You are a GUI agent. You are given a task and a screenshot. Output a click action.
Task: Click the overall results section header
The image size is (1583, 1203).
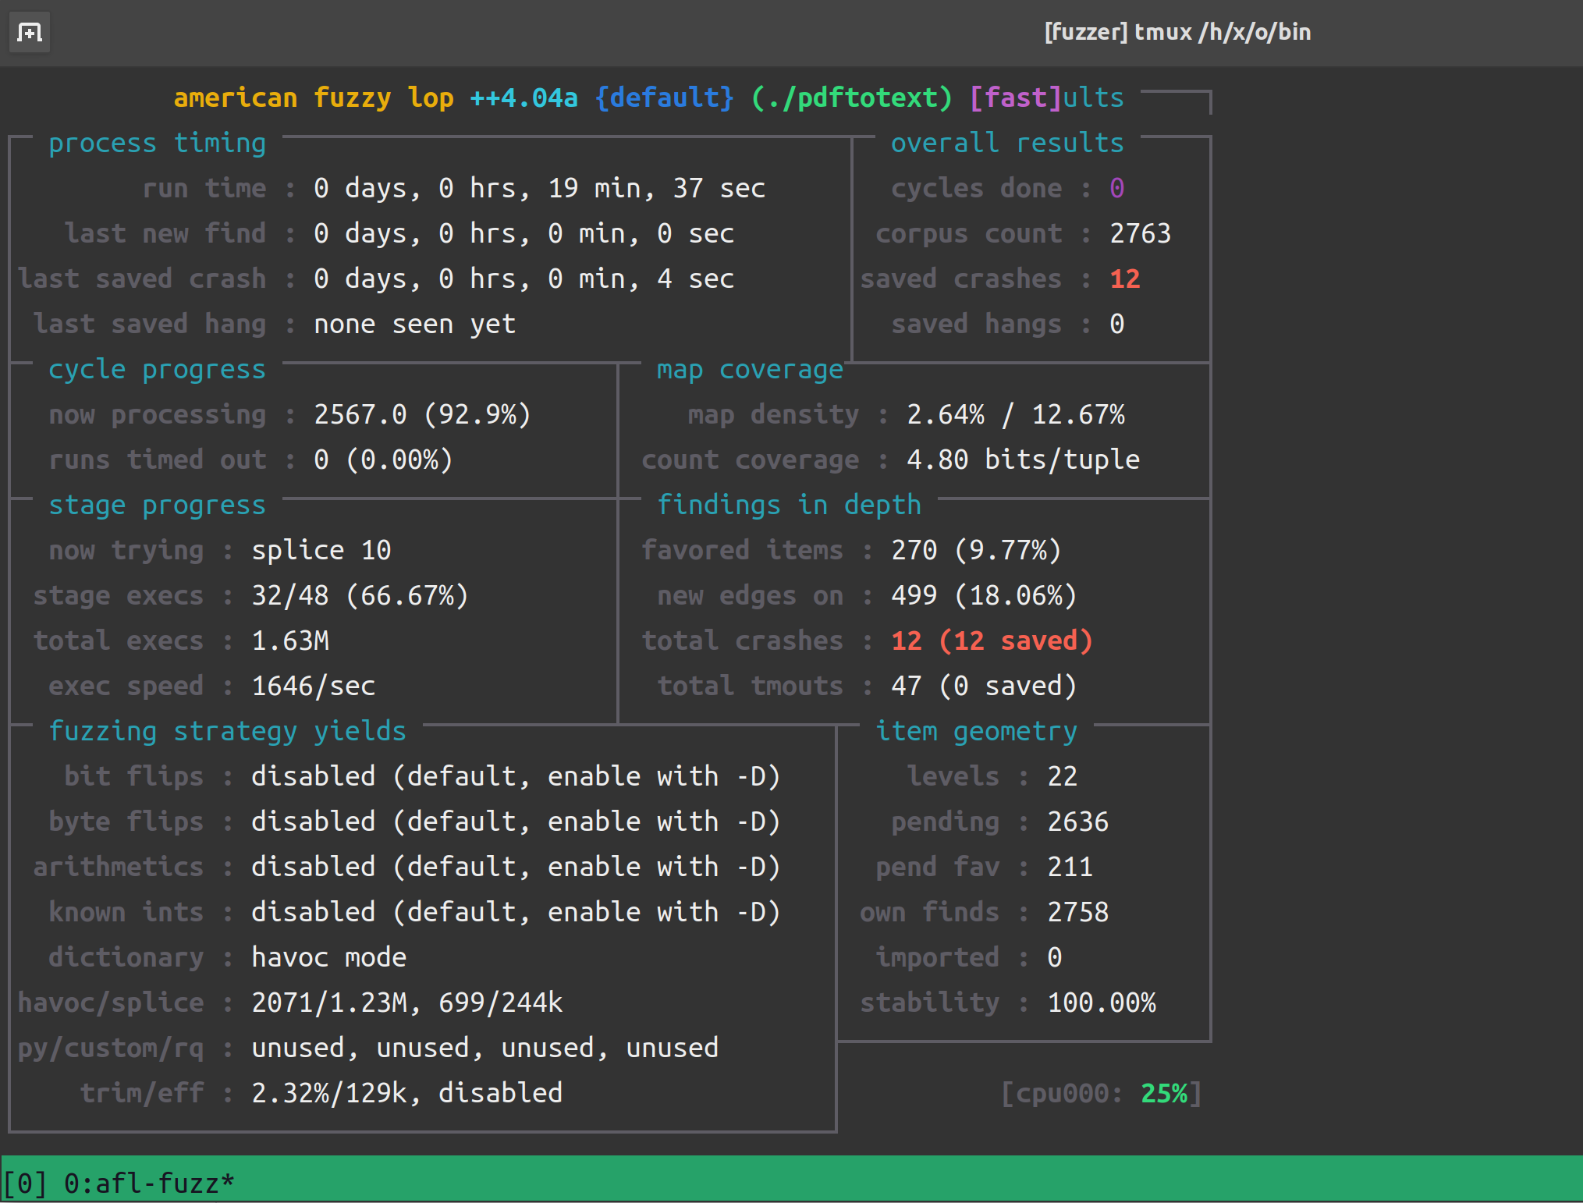tap(1006, 143)
